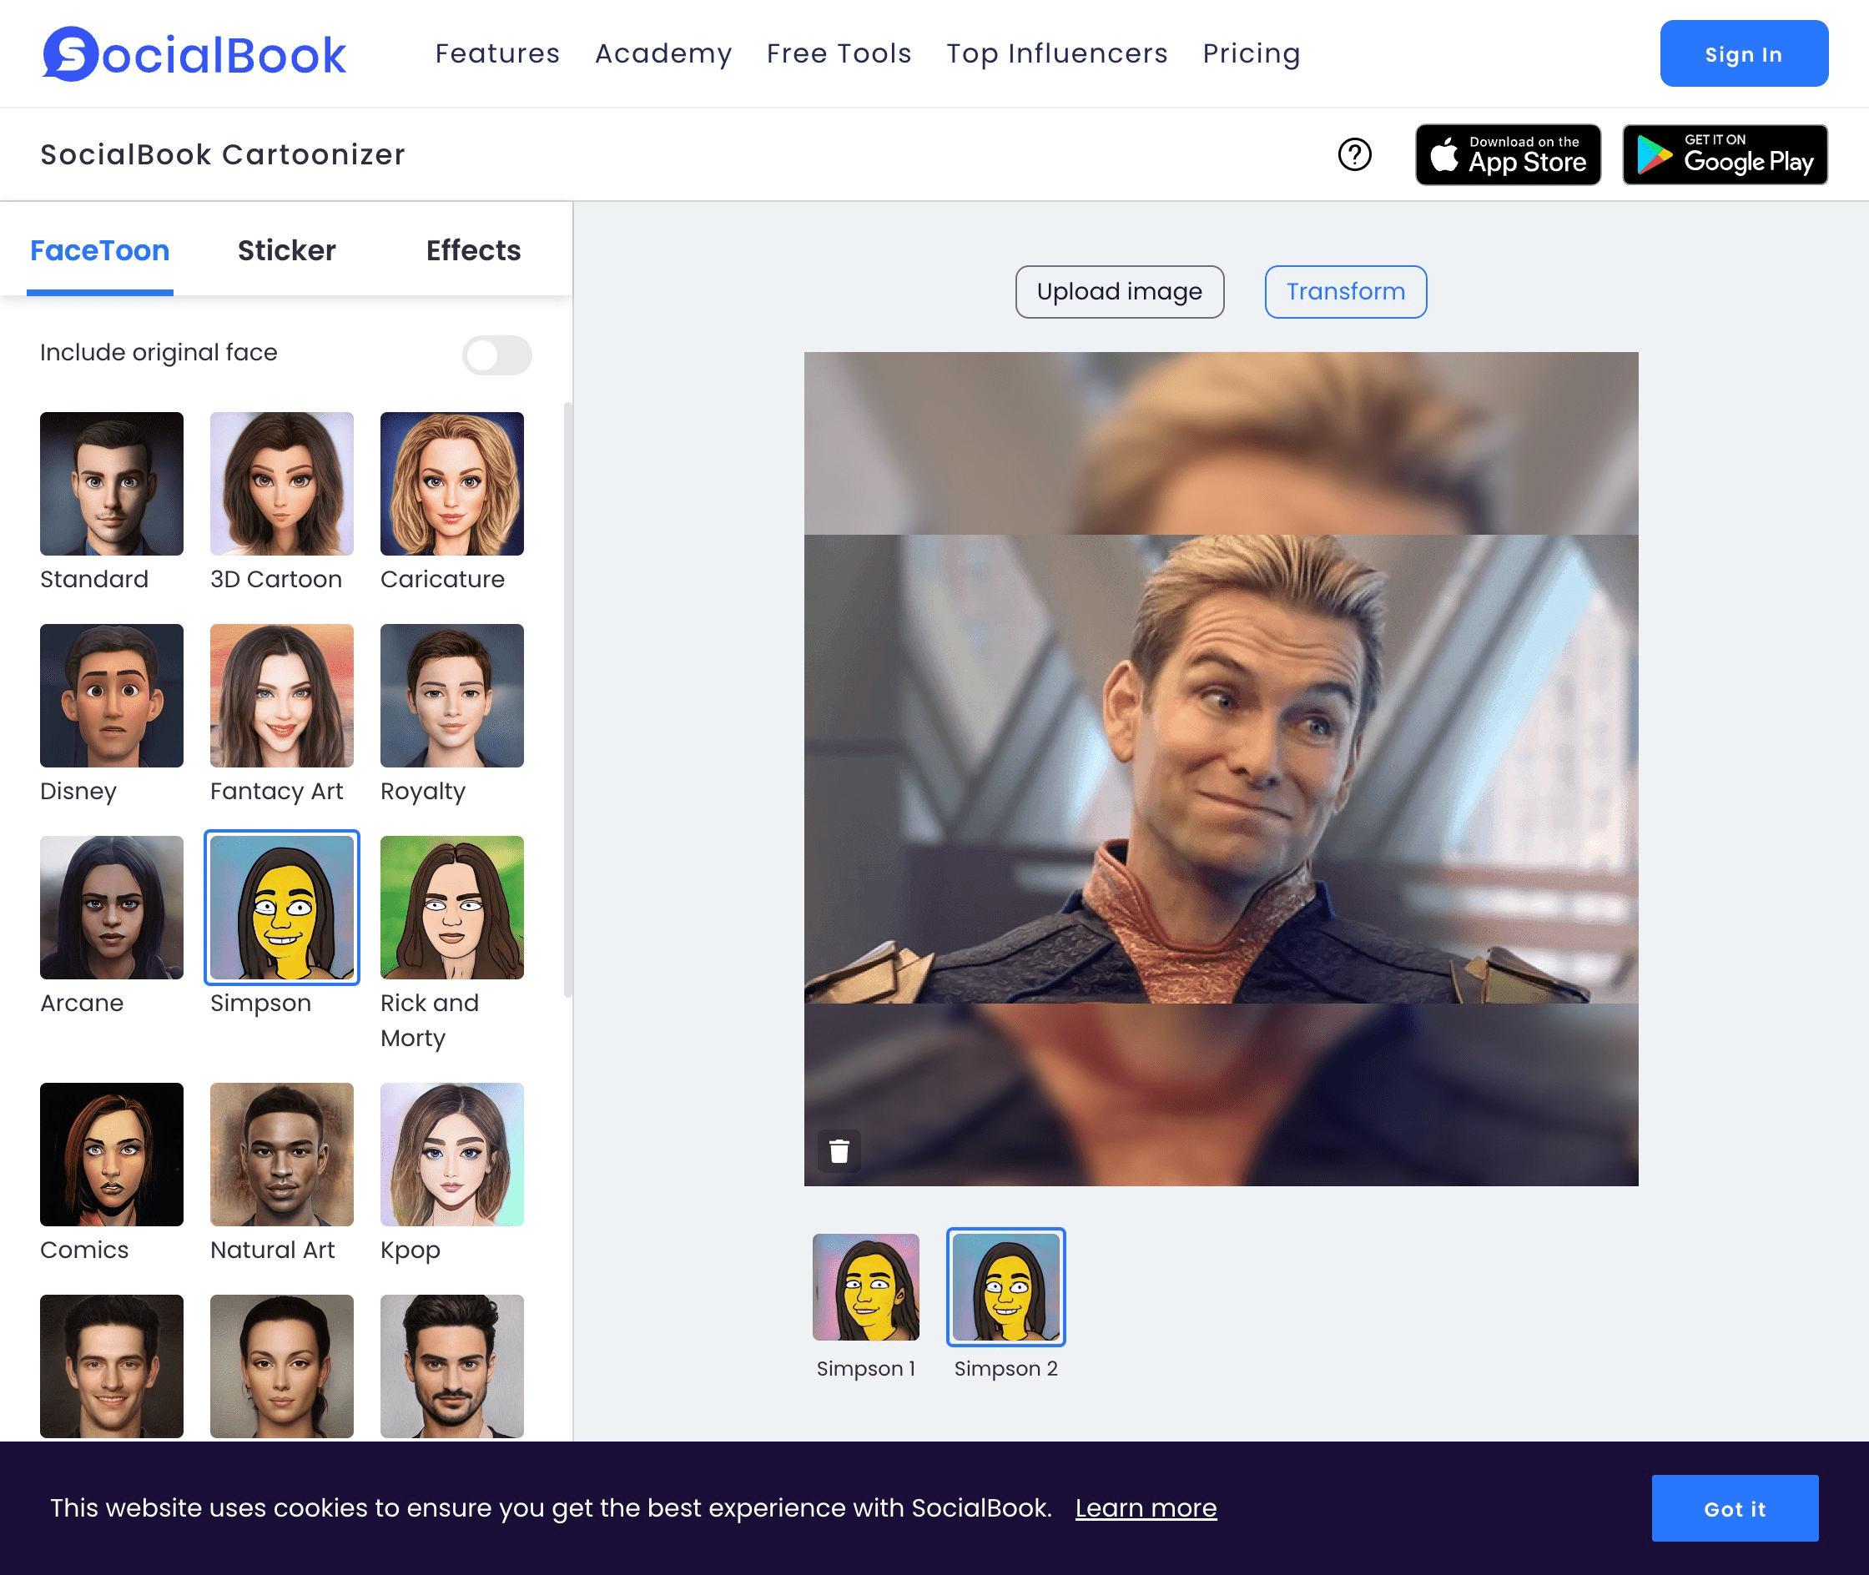Viewport: 1869px width, 1575px height.
Task: Click the Rick and Morty label text
Action: tap(430, 1020)
